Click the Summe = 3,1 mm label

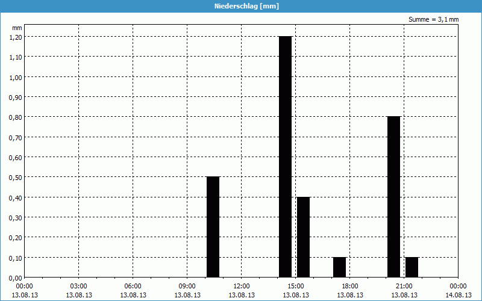[x=433, y=19]
